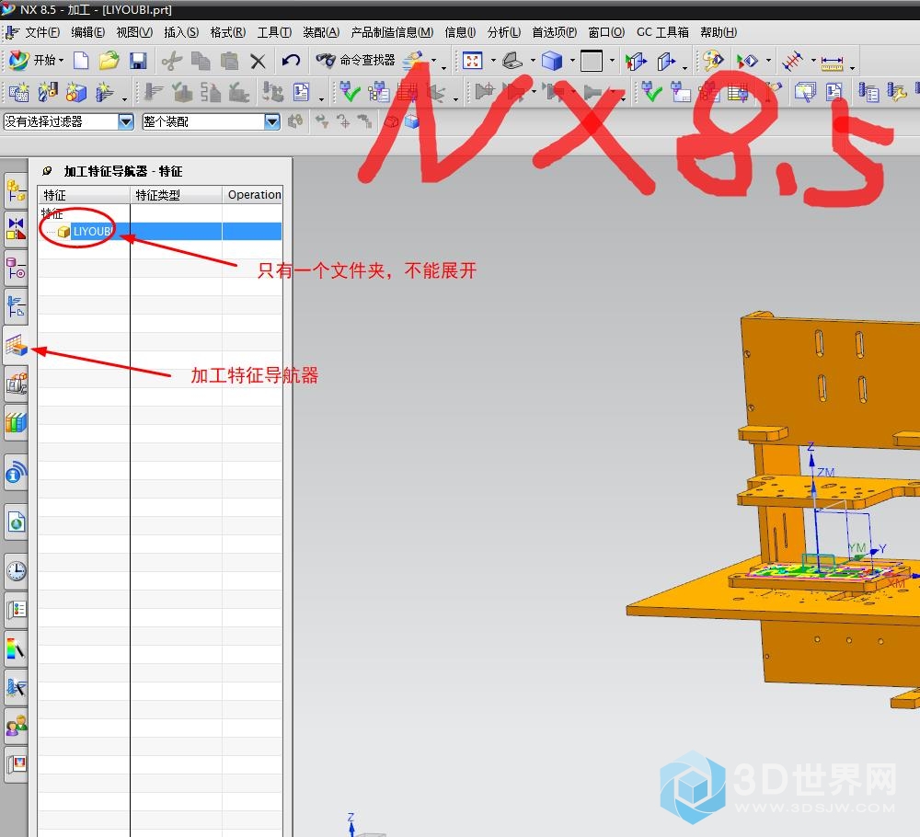Screen dimensions: 920x837
Task: Open the GC 工具箱 menu
Action: tap(662, 32)
